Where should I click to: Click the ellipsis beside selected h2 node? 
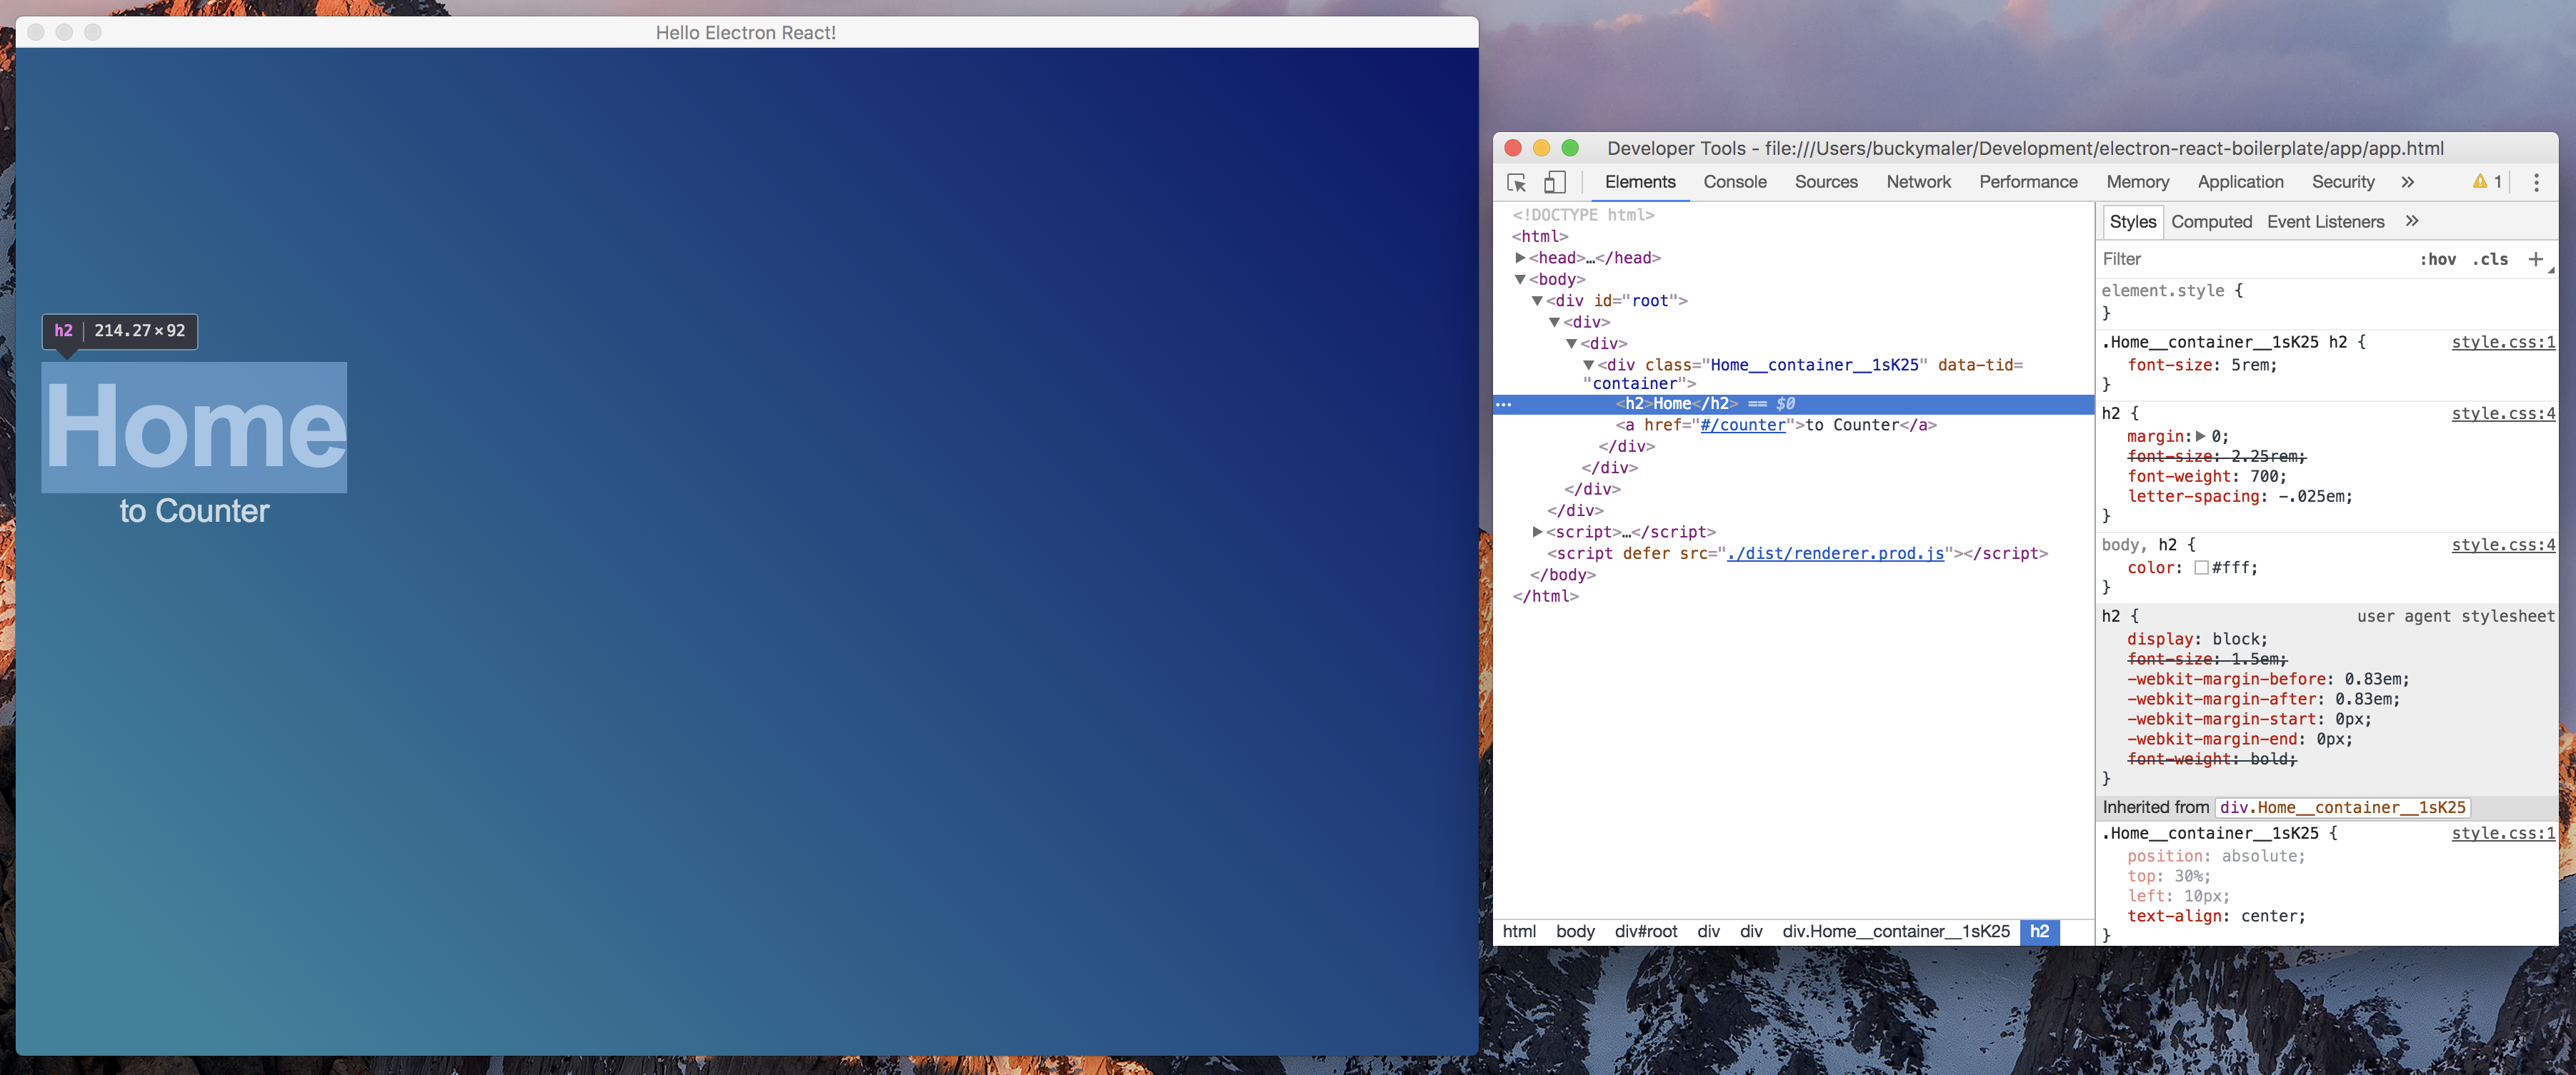1504,405
